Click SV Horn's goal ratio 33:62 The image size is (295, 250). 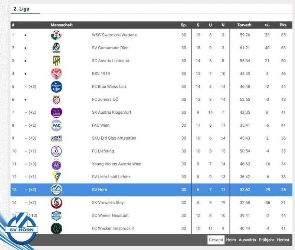tap(245, 190)
